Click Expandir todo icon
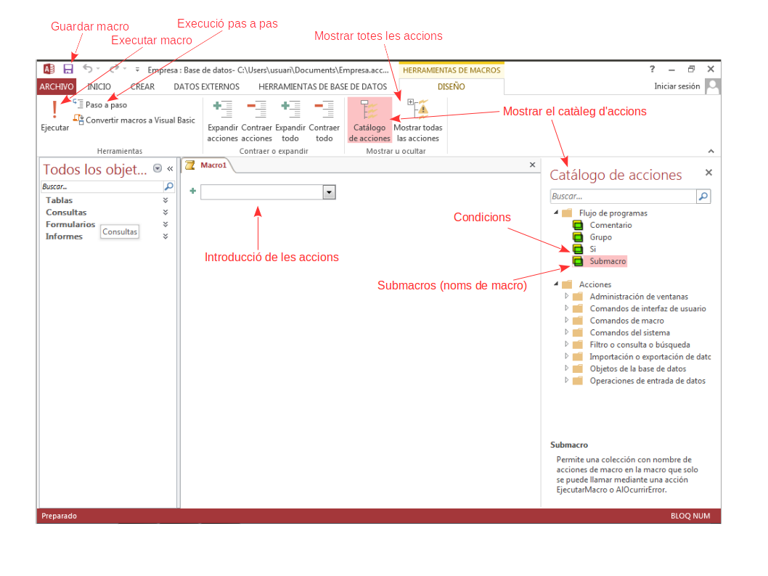Screen dimensions: 768x576 point(290,110)
